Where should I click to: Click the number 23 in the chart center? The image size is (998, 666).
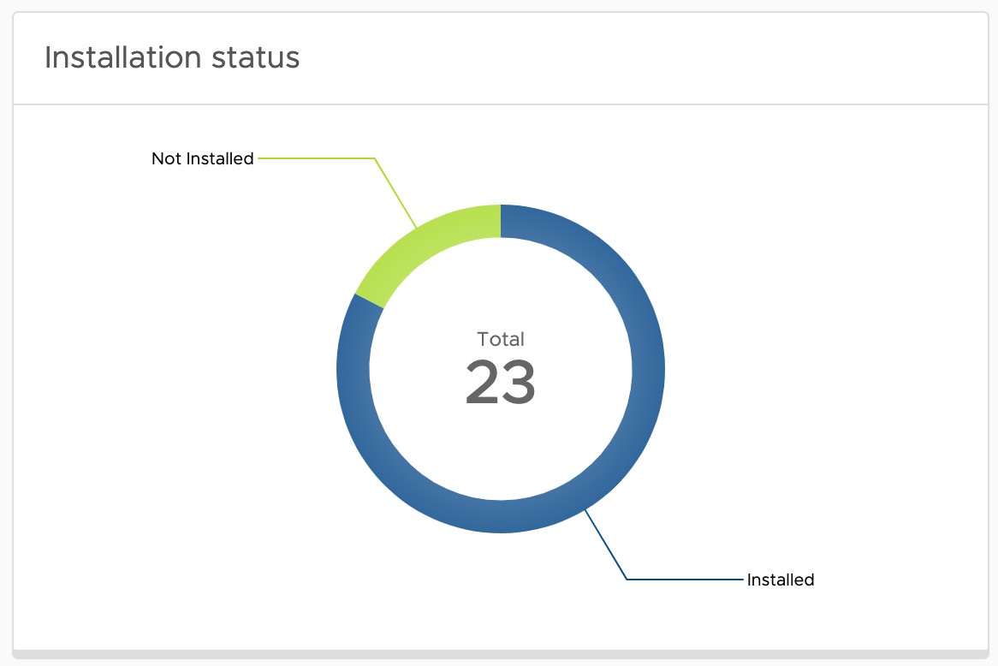(x=501, y=383)
